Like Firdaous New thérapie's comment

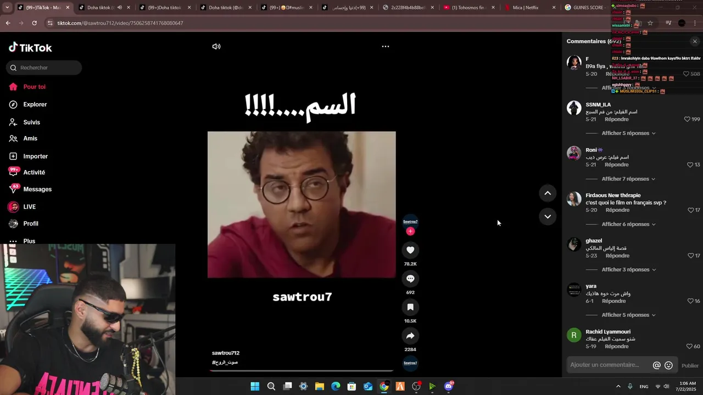(x=690, y=210)
